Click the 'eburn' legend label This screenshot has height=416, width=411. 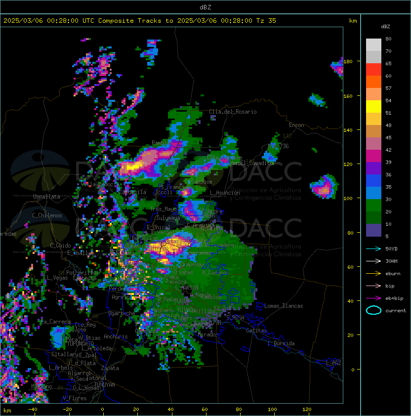[x=393, y=274]
